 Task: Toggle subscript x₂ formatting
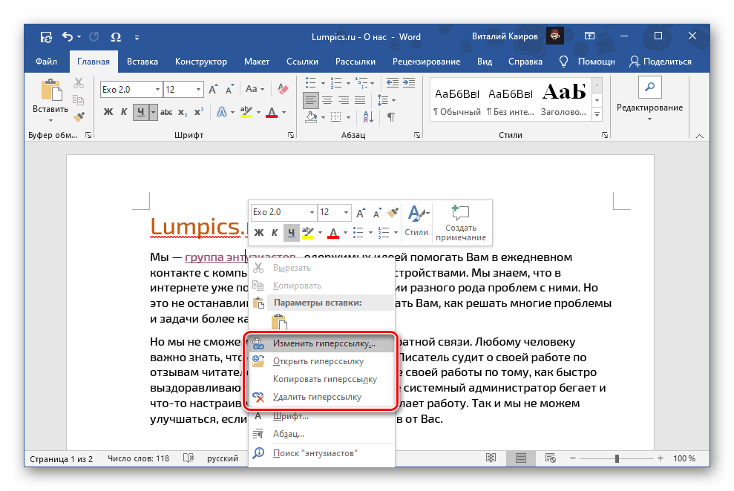click(x=183, y=112)
